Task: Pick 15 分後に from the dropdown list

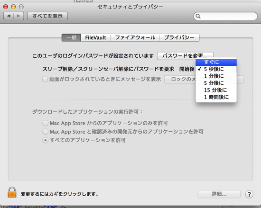Action: [x=216, y=90]
